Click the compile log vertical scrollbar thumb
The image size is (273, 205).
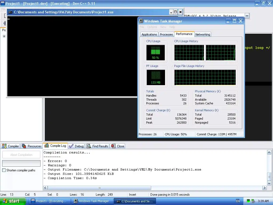(269, 177)
